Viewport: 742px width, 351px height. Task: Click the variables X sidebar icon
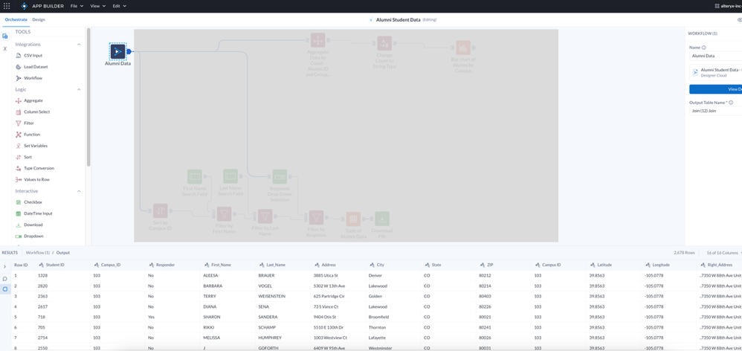coord(4,49)
